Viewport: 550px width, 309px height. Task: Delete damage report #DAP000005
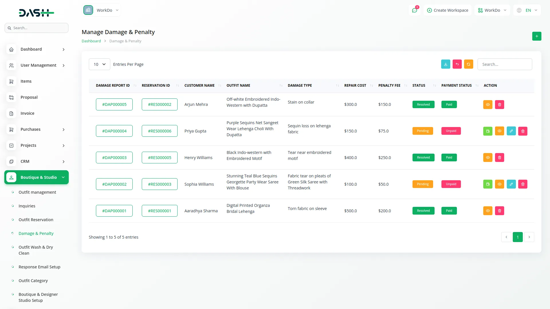tap(500, 104)
